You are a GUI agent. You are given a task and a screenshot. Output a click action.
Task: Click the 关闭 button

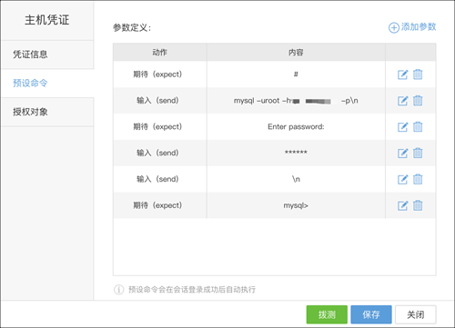click(x=416, y=314)
